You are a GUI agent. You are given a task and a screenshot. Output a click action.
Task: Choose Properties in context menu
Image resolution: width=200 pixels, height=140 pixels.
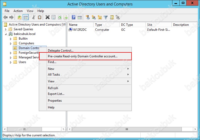tap(85, 101)
